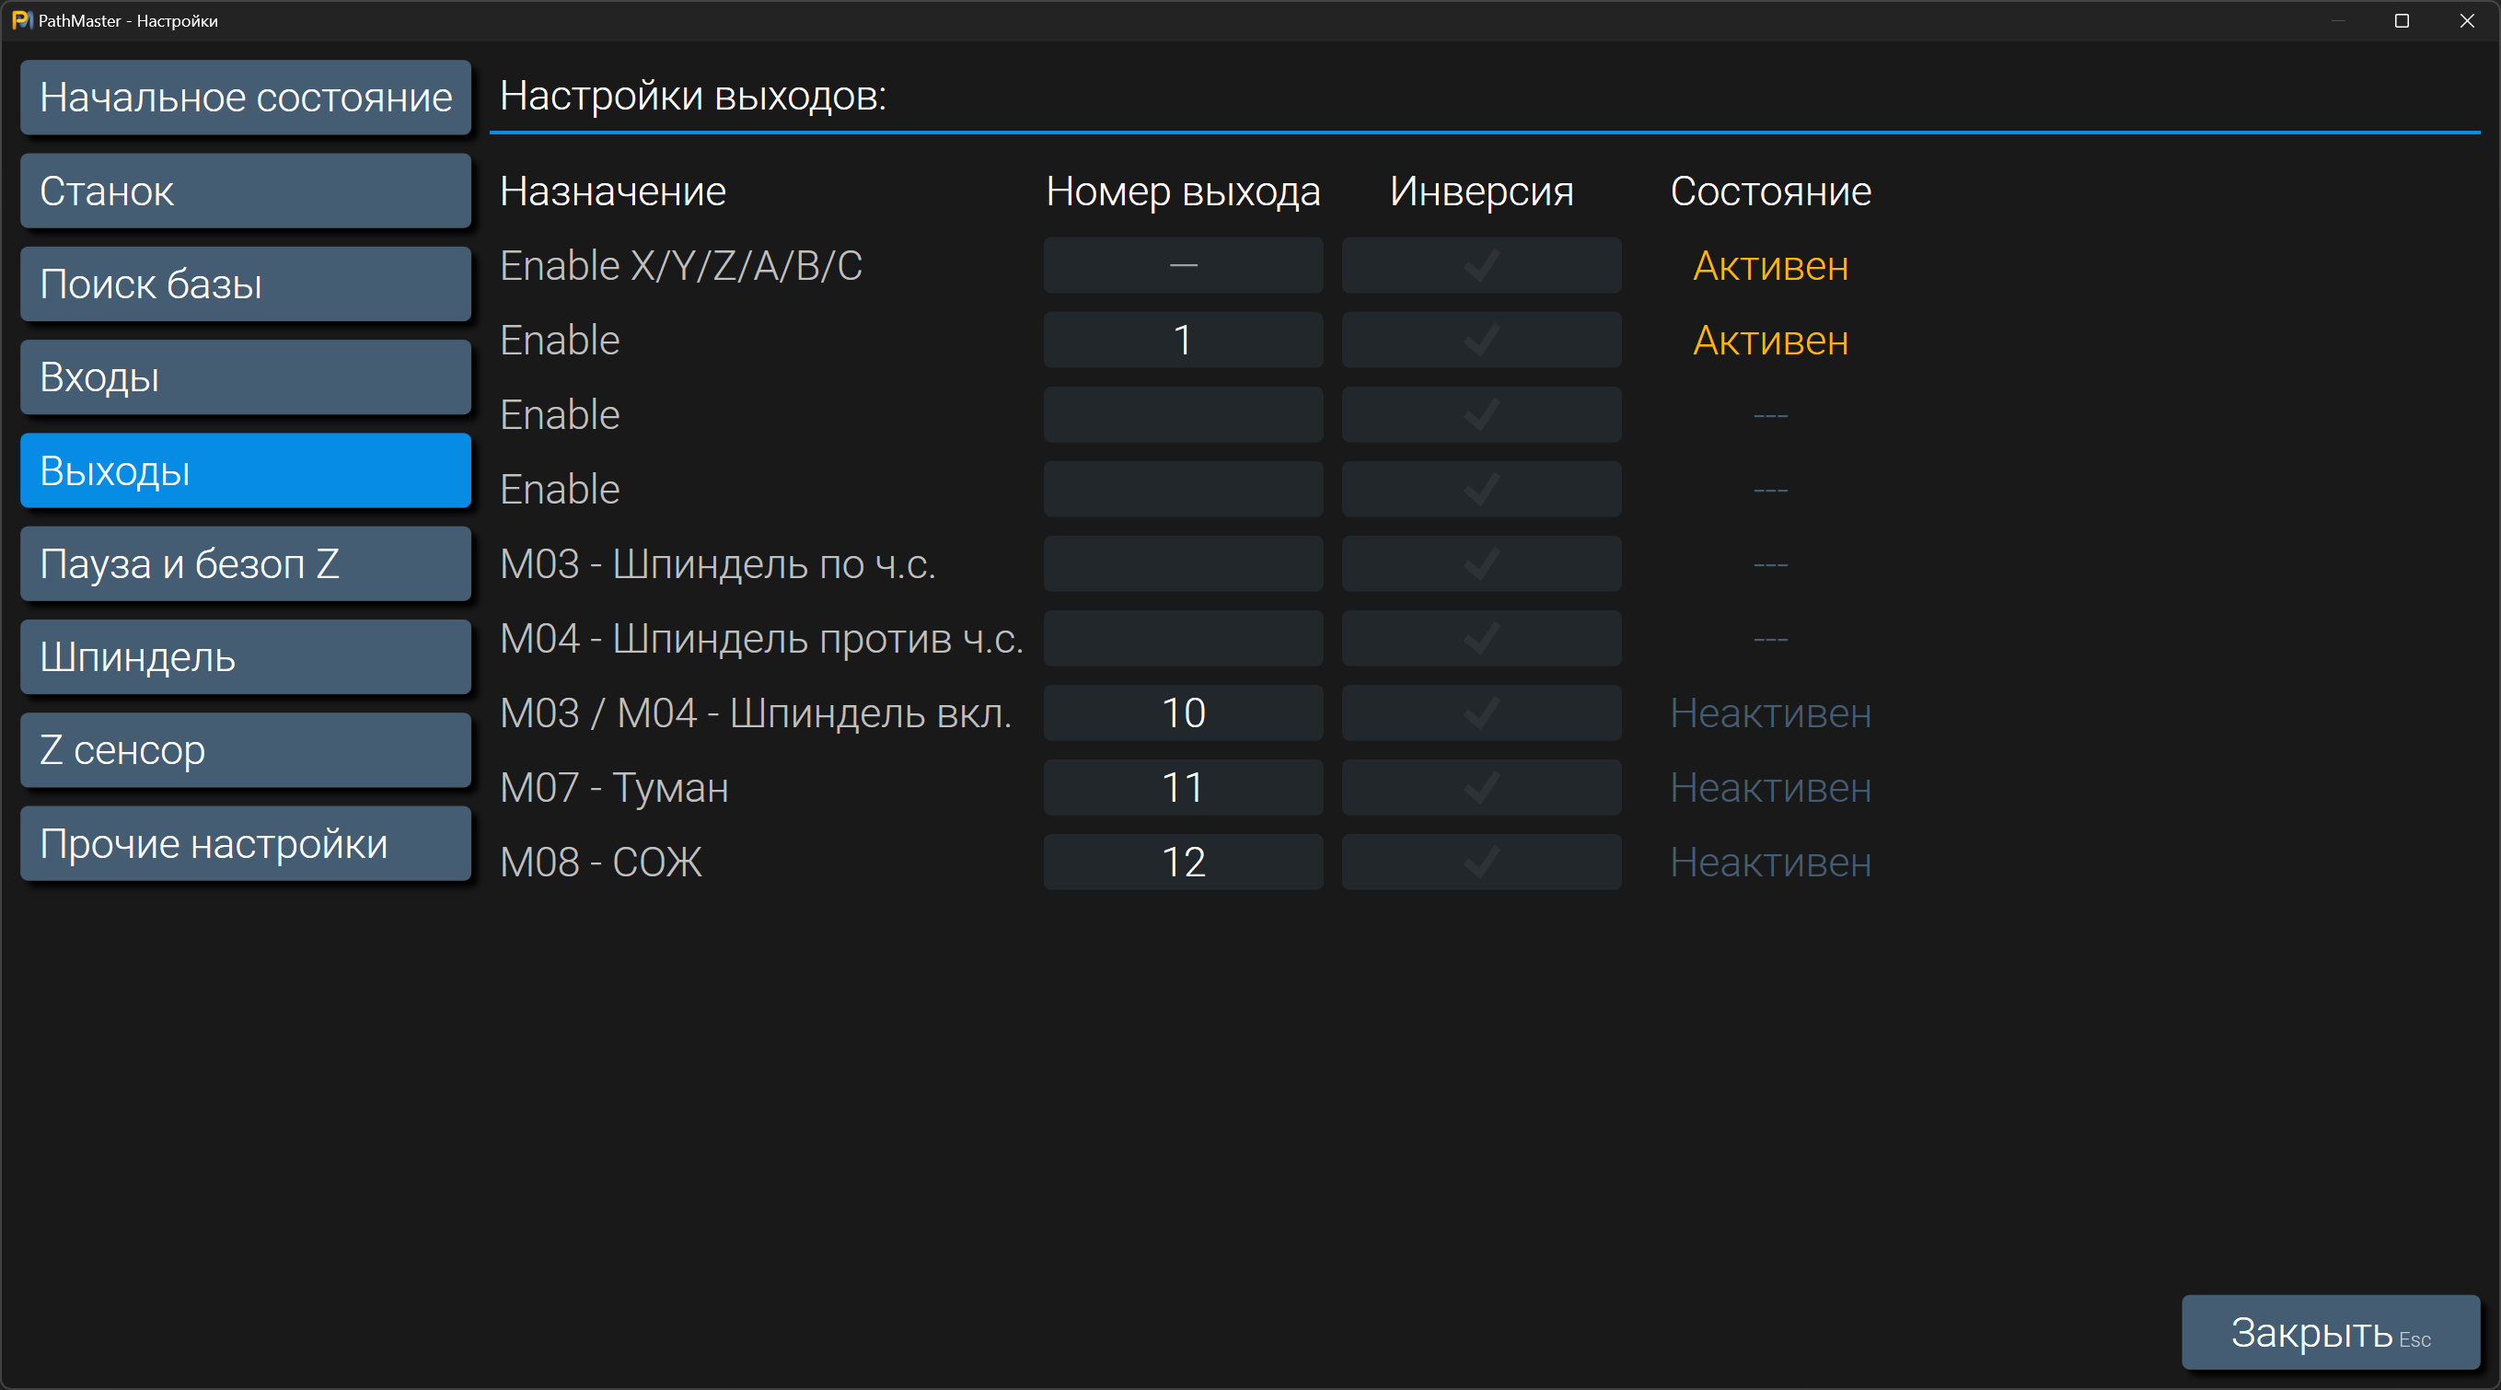The width and height of the screenshot is (2501, 1390).
Task: Edit output number field showing 10
Action: tap(1183, 712)
